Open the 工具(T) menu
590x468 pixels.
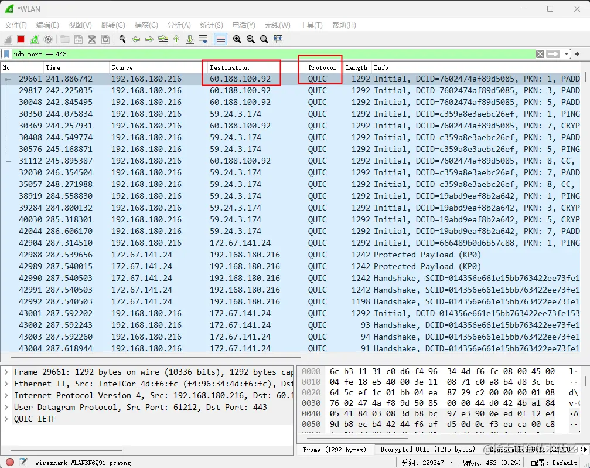[x=311, y=25]
